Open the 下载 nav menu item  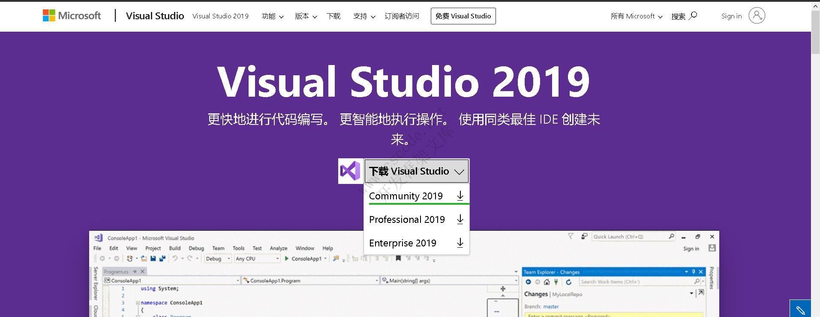[333, 16]
